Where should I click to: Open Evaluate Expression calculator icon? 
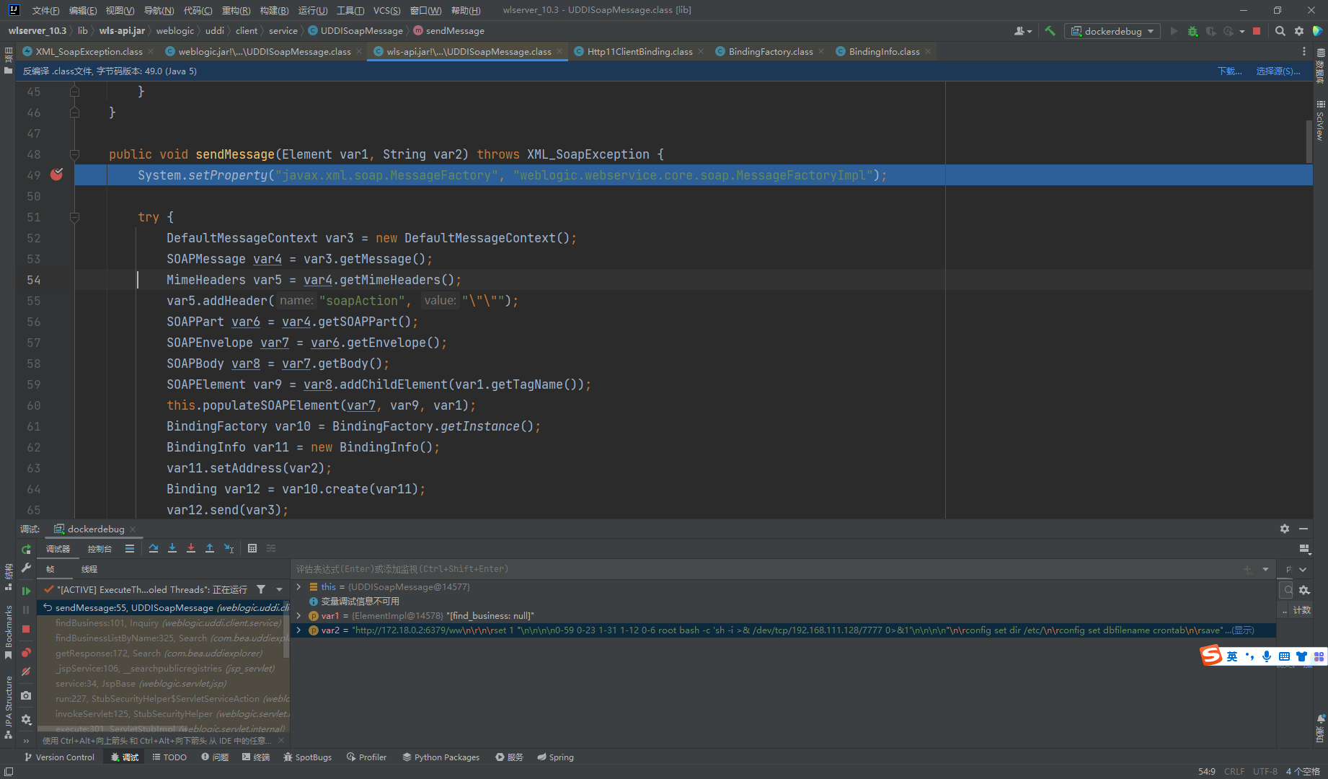coord(252,548)
